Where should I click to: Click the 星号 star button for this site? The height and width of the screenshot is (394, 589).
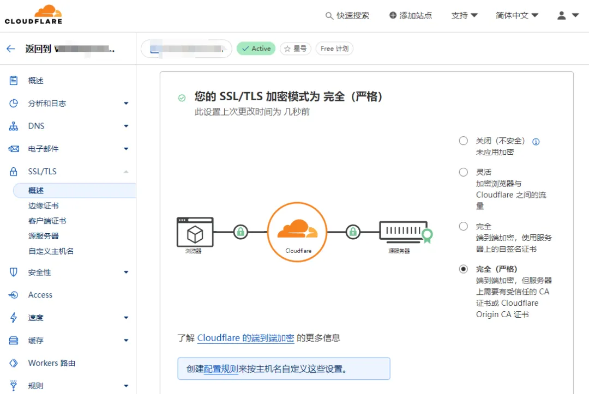[295, 48]
